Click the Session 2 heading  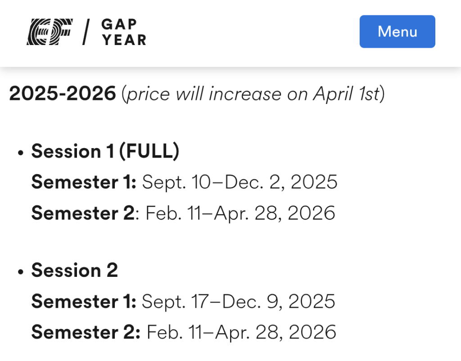pos(74,271)
